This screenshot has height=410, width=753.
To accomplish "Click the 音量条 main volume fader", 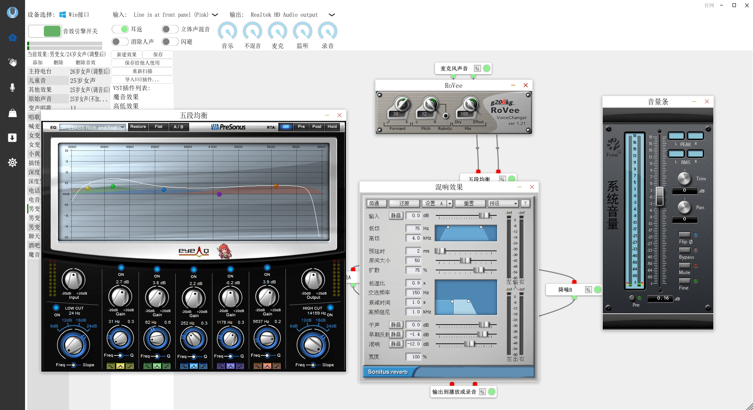I will 660,196.
